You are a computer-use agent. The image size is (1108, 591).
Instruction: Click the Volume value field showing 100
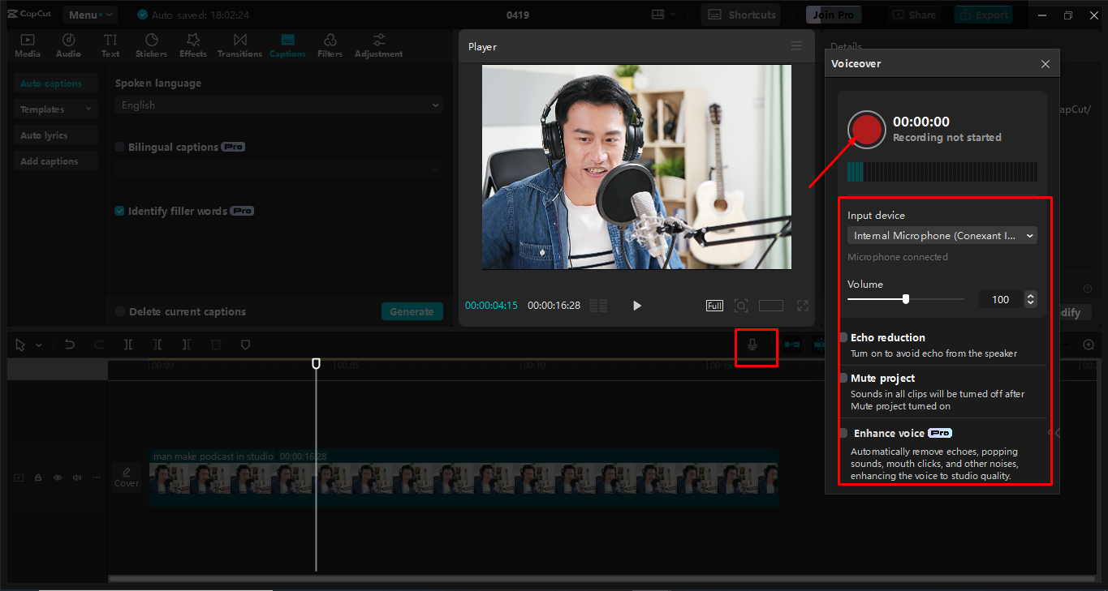pos(1001,299)
